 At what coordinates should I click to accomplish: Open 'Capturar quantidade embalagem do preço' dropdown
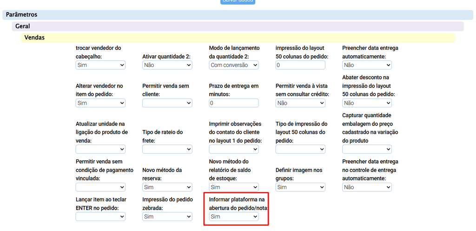(367, 149)
